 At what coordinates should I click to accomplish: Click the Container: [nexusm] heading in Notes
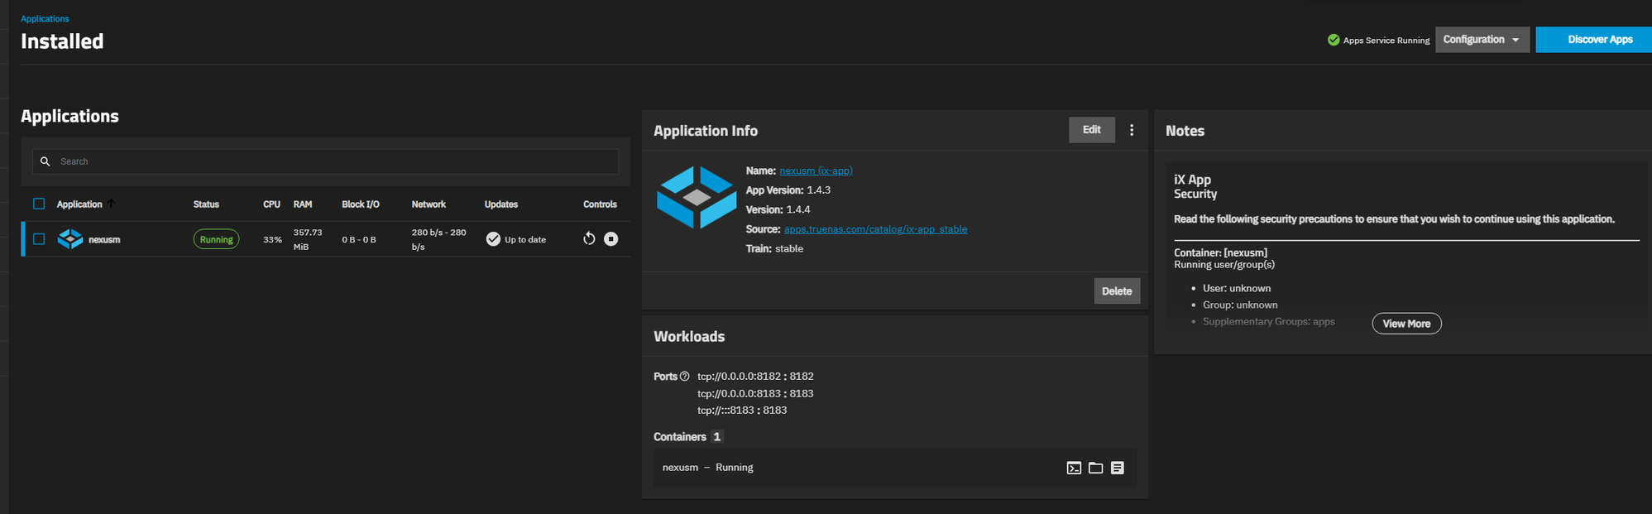[x=1220, y=252]
